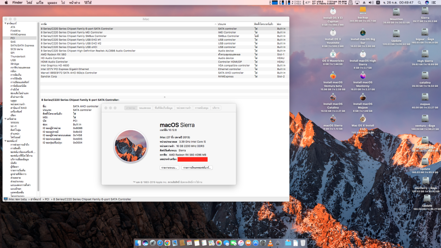
Task: Select the 'backup' drive on desktop
Action: point(363,14)
